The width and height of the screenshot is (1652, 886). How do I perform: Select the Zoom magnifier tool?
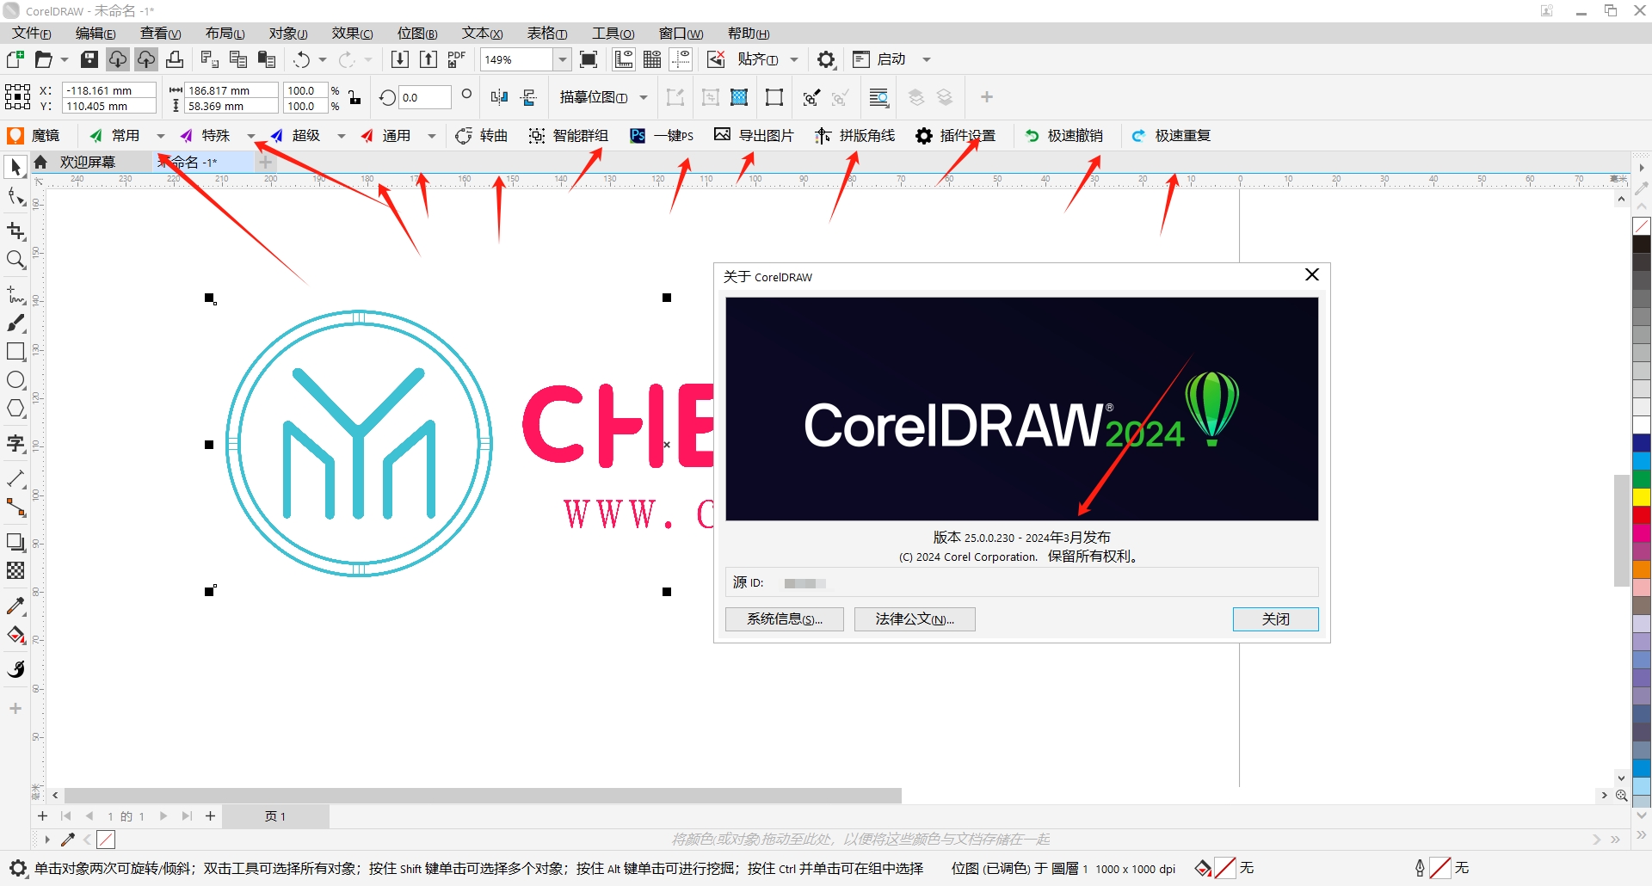point(15,260)
